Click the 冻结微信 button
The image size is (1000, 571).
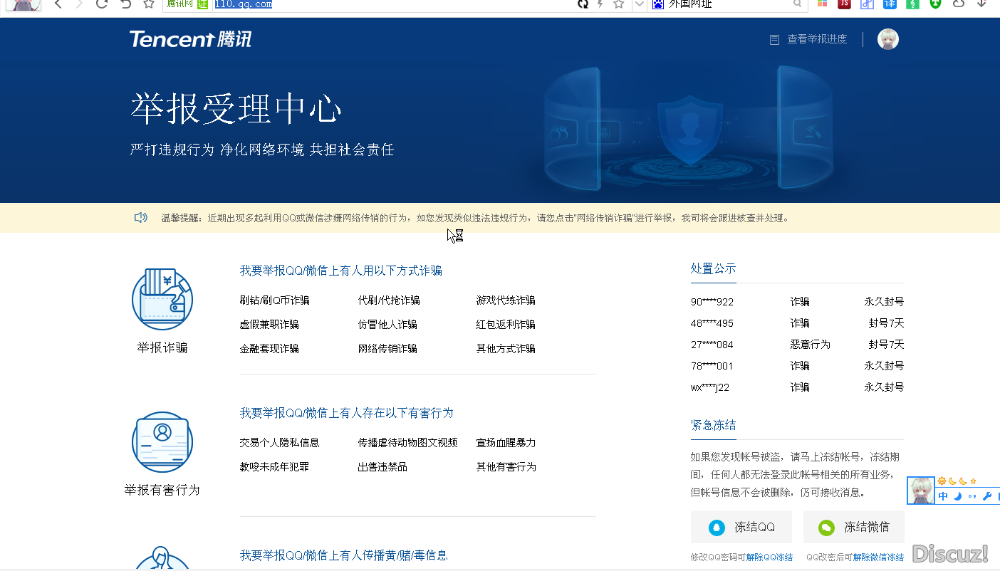click(854, 528)
